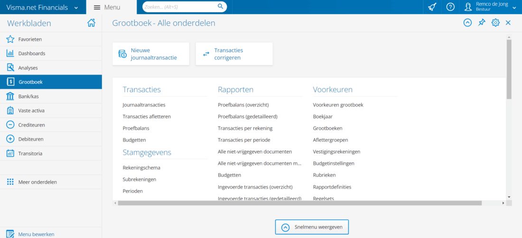The image size is (522, 238).
Task: Click the horizontal scrollbar under the list
Action: (x=299, y=203)
